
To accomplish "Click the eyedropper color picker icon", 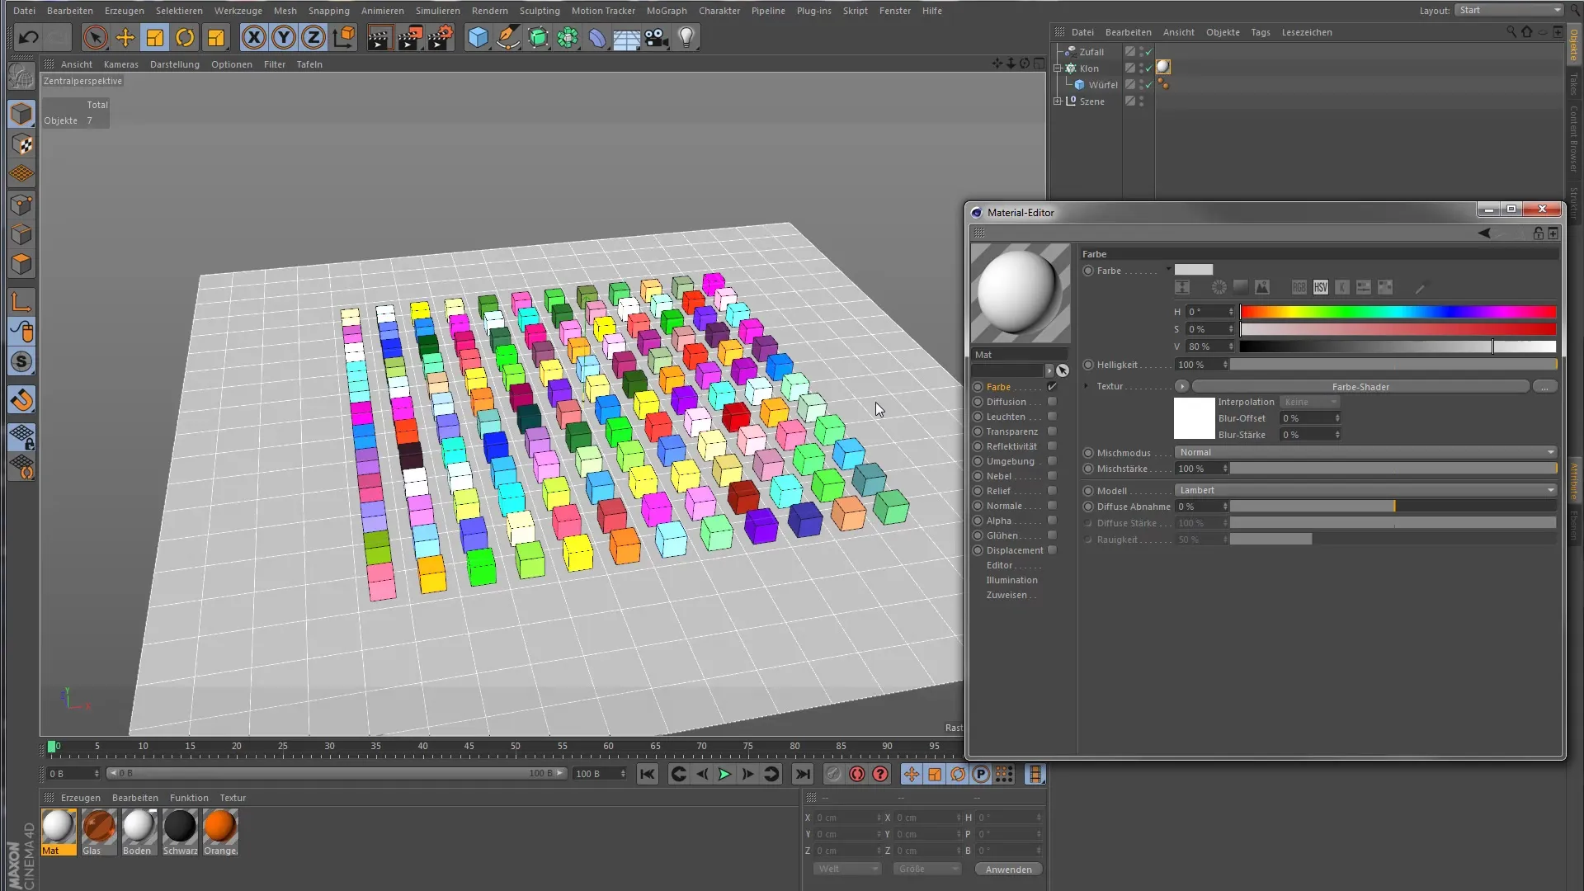I will (1420, 288).
